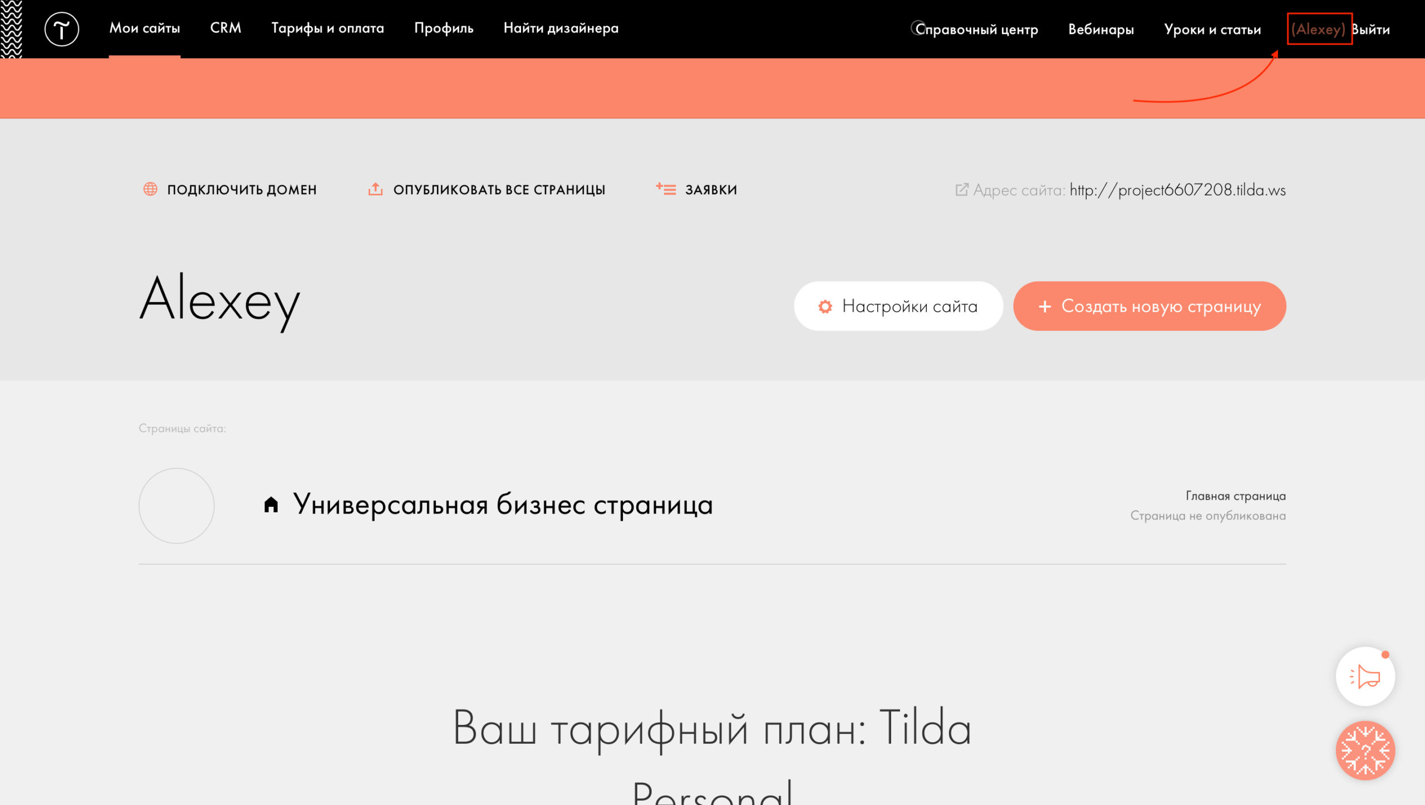Open the snowflake help widget
Image resolution: width=1425 pixels, height=805 pixels.
tap(1365, 750)
